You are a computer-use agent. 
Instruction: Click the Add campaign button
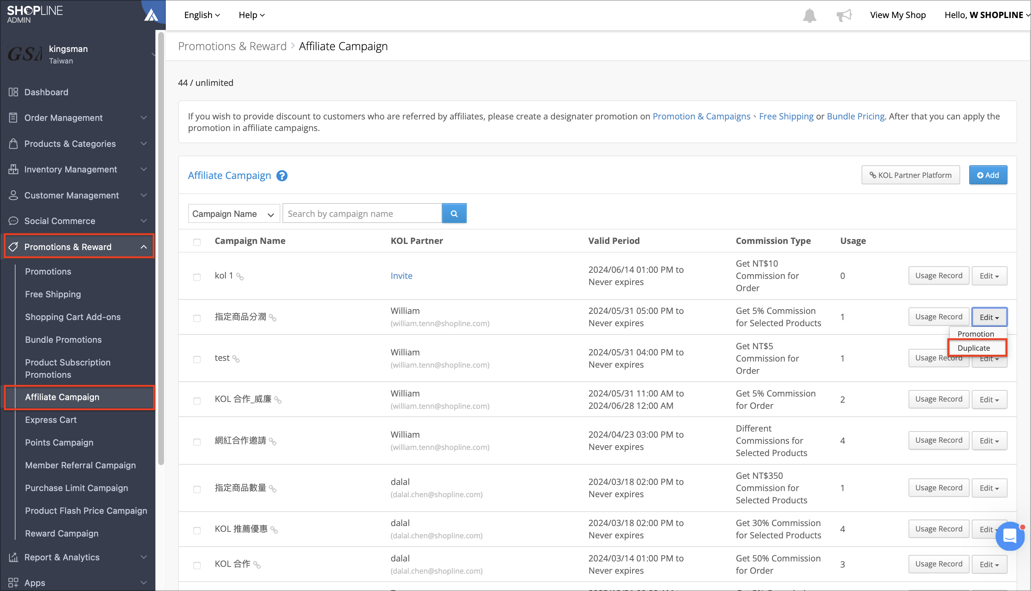(x=988, y=175)
